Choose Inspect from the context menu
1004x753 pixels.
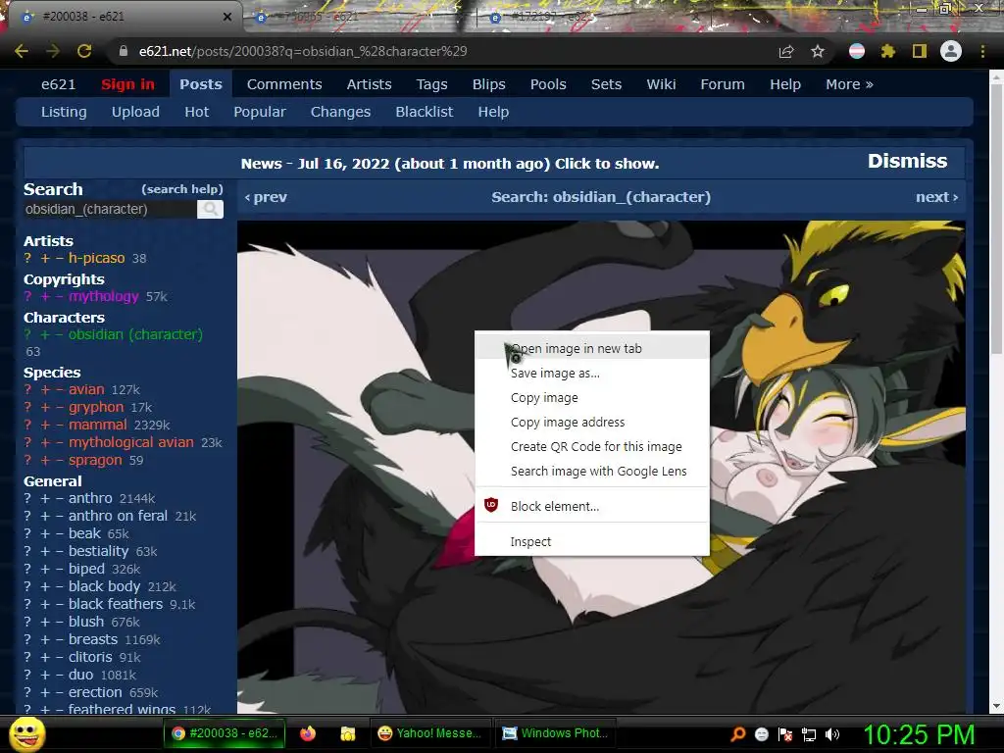(591, 541)
